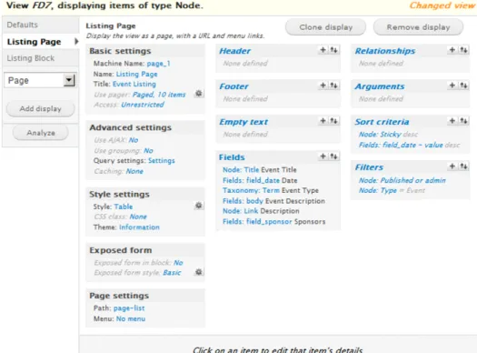Open the Sort criteria section heading
Viewport: 477px width, 353px height.
click(x=383, y=122)
